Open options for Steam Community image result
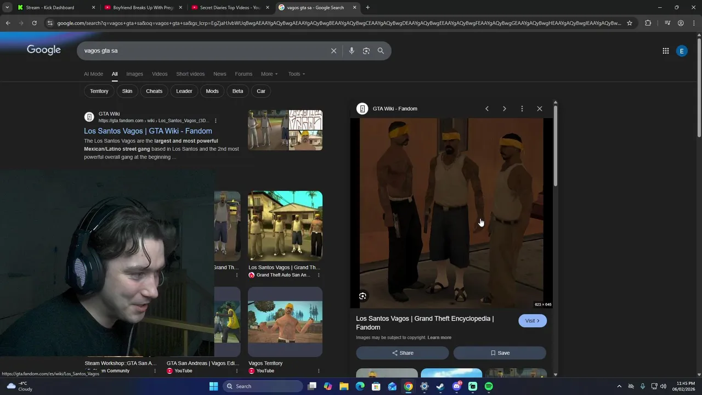Viewport: 702px width, 395px height. (x=155, y=371)
